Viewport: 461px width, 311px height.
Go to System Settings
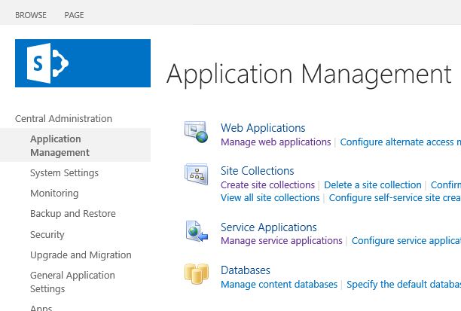[x=64, y=173]
